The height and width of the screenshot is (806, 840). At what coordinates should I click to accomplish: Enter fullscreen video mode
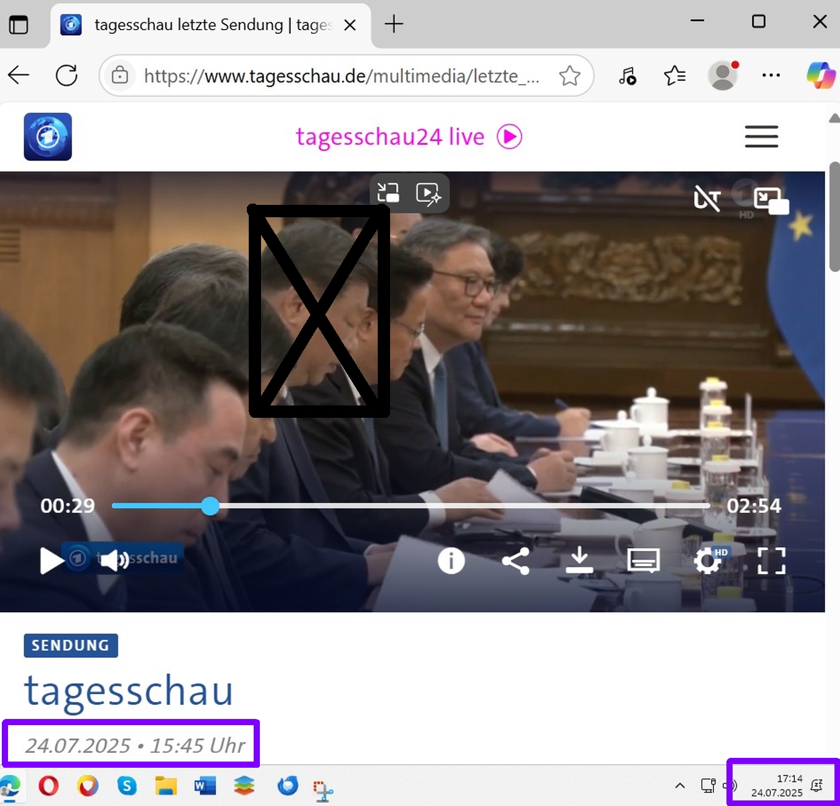771,561
